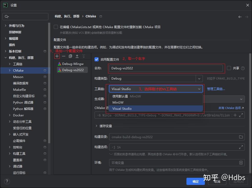Enable reload CMake project when editing CMakeLists.txt
The height and width of the screenshot is (188, 252).
56,27
